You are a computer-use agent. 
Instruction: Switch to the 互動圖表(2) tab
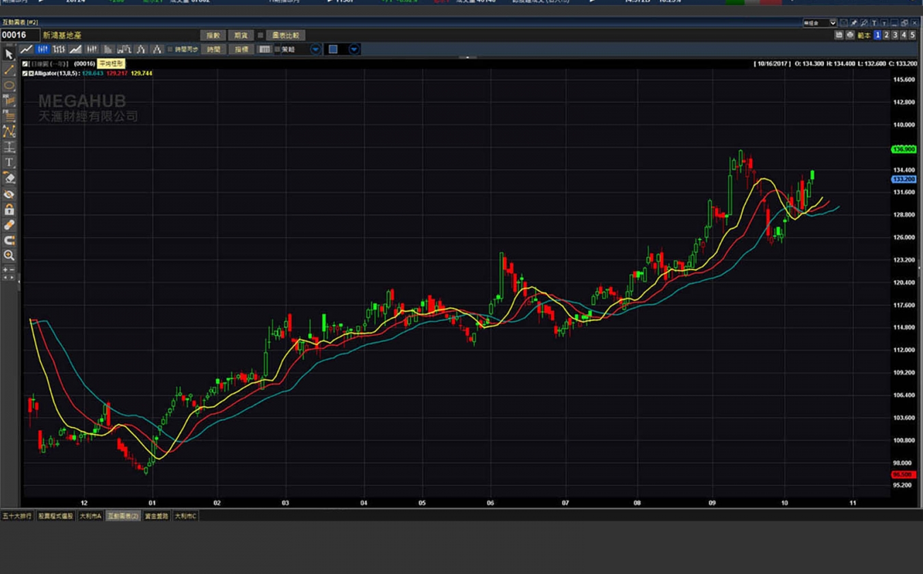coord(123,516)
